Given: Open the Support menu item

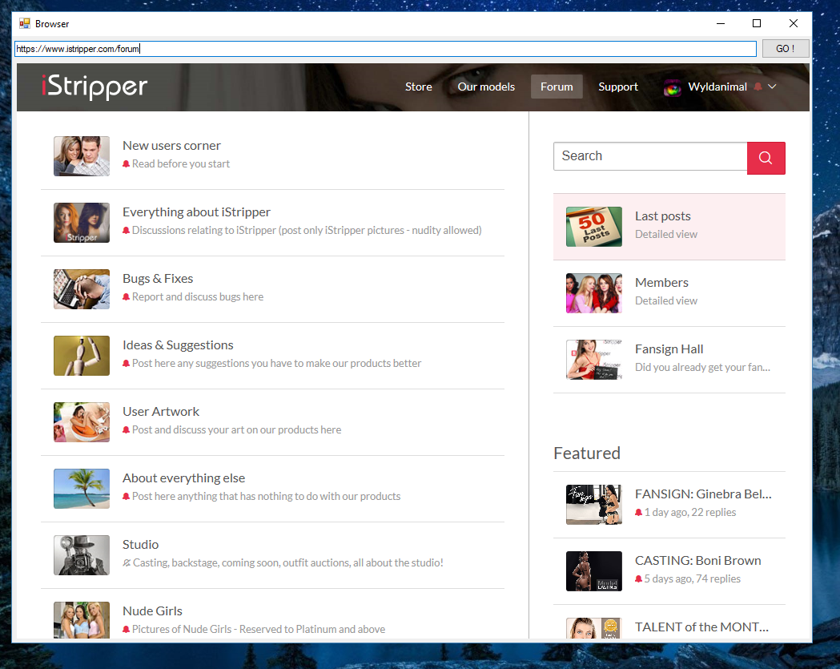Looking at the screenshot, I should coord(618,87).
